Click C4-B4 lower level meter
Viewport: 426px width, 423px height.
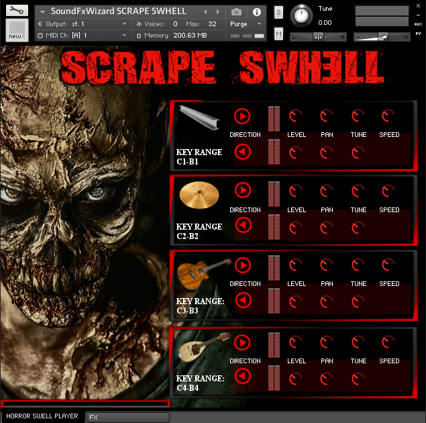(x=274, y=378)
